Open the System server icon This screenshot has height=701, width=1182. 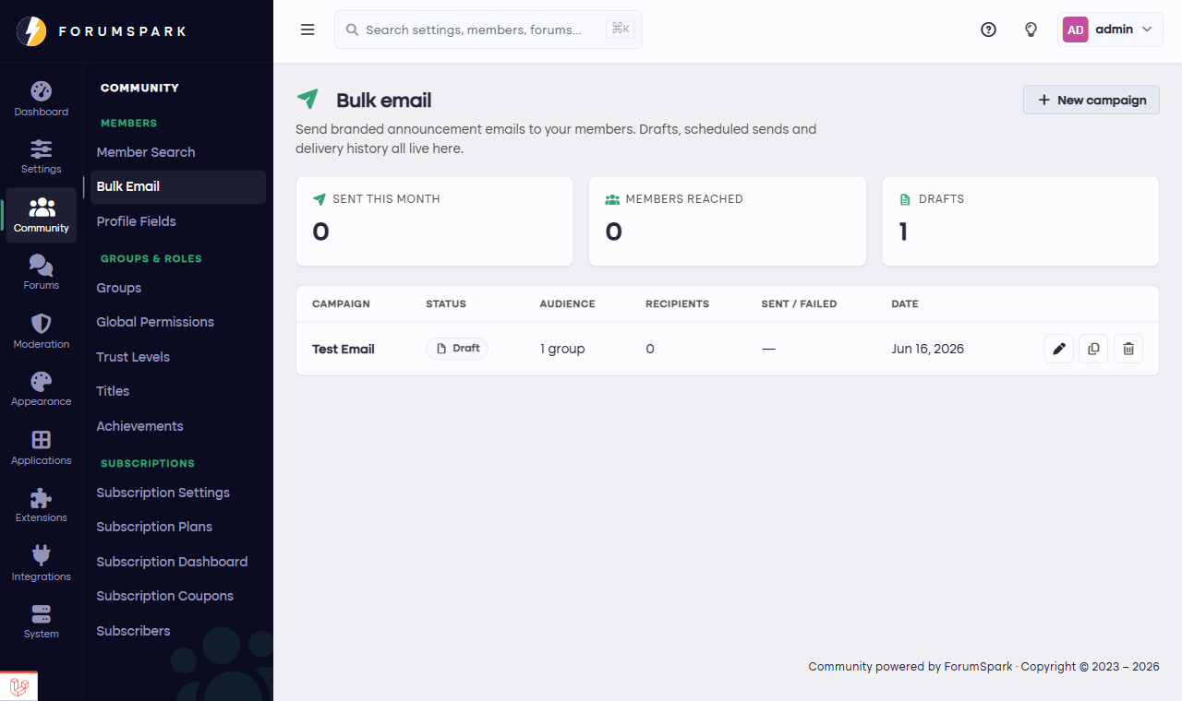click(42, 614)
